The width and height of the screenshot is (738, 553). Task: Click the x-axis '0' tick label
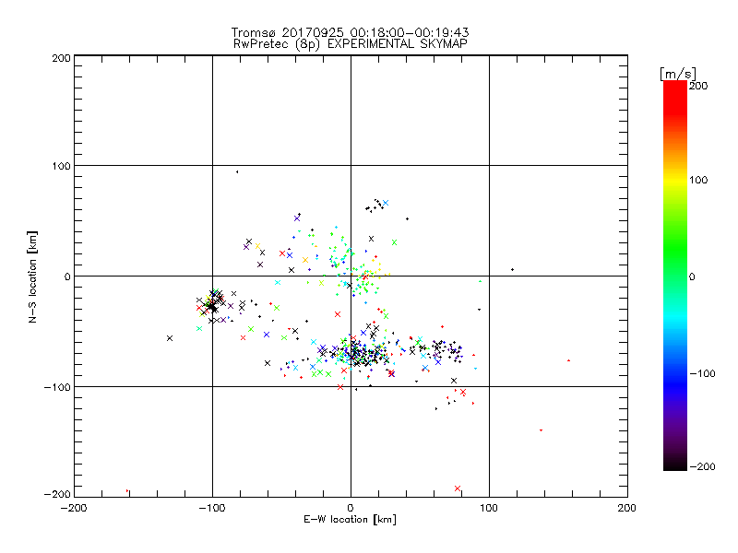(351, 508)
